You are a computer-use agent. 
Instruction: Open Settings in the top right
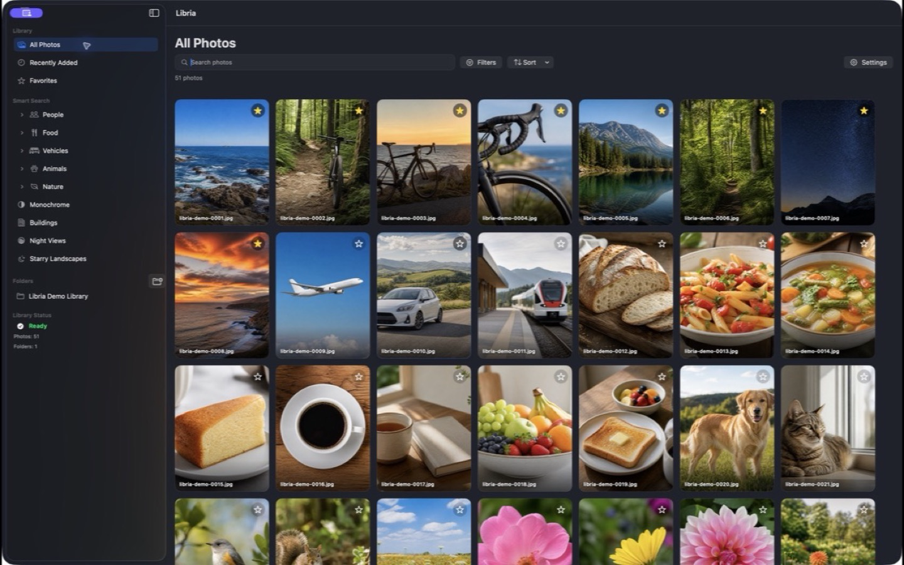868,62
